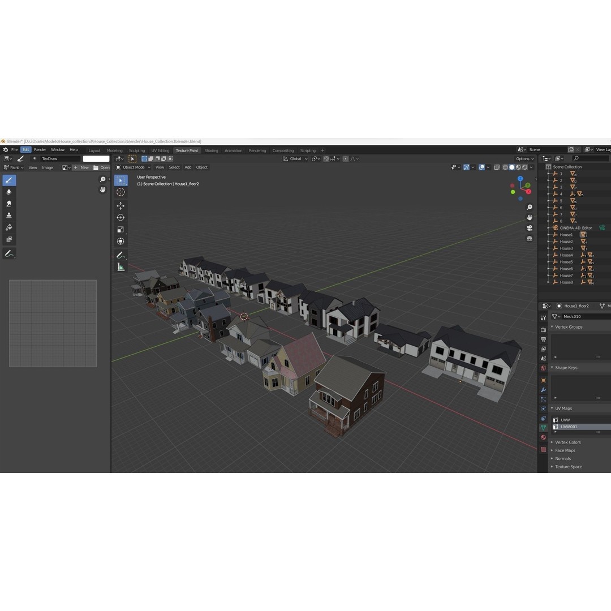Viewport: 611px width, 611px height.
Task: Click the image editor pan hand icon
Action: tap(102, 190)
